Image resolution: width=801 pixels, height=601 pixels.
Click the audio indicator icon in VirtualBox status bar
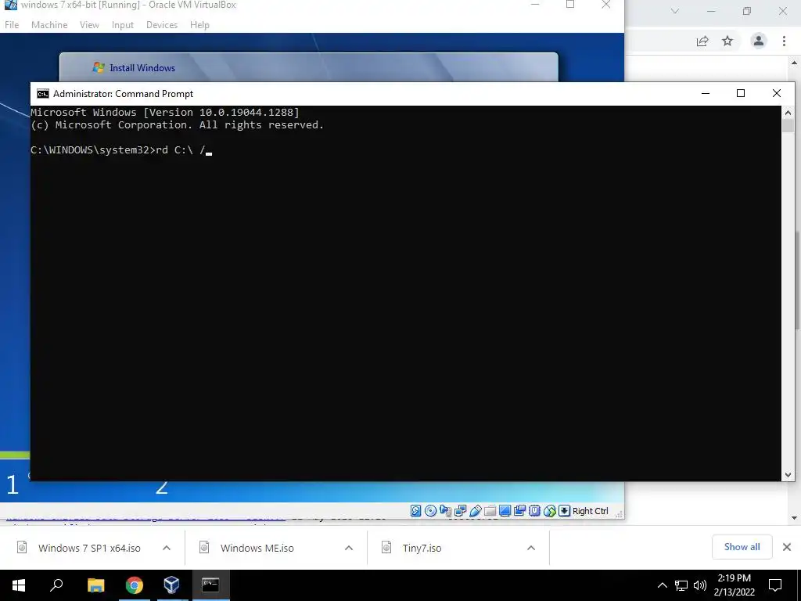point(445,510)
